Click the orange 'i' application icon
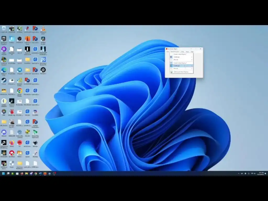This screenshot has height=201, width=268. point(27,39)
